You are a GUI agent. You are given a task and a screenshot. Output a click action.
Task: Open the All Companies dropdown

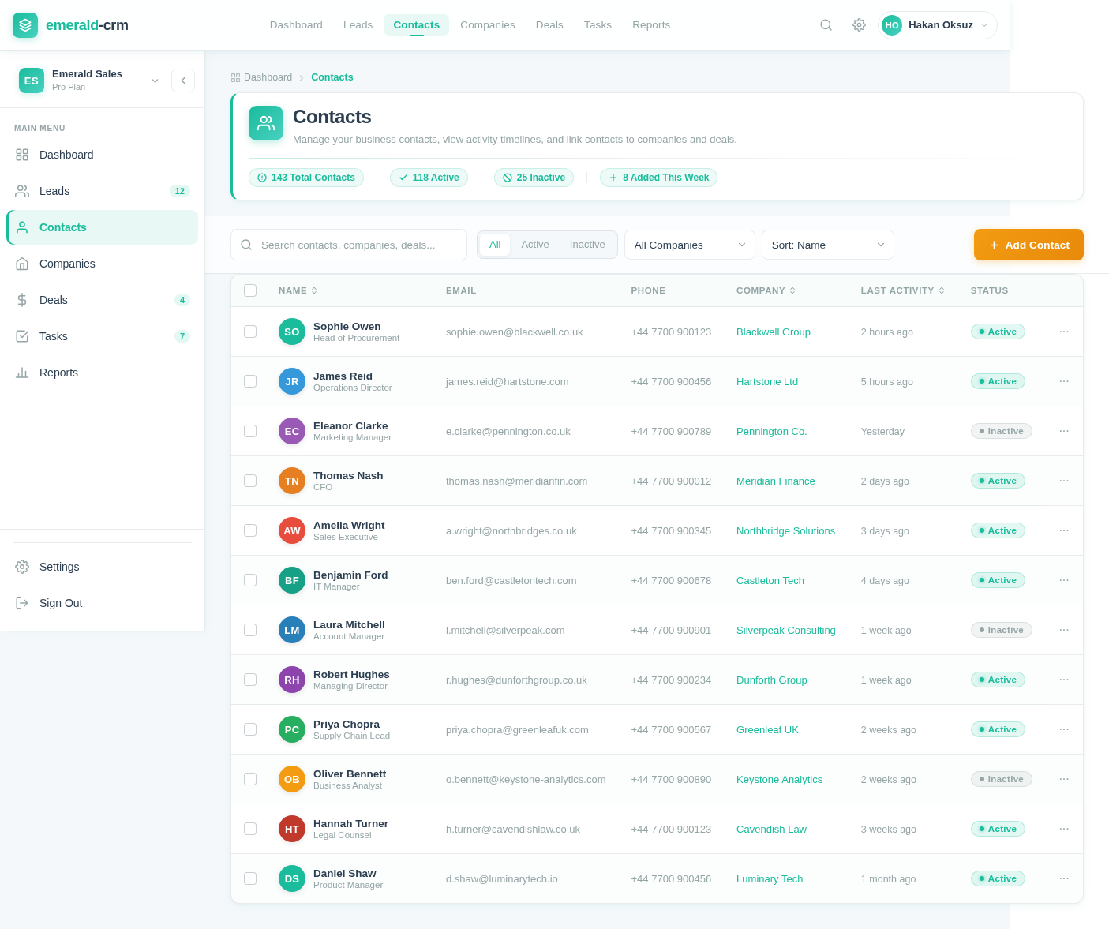point(688,245)
